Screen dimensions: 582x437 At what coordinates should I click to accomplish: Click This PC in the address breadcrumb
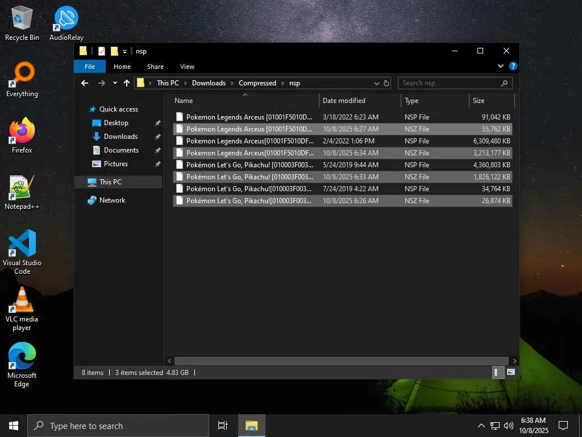pyautogui.click(x=168, y=83)
